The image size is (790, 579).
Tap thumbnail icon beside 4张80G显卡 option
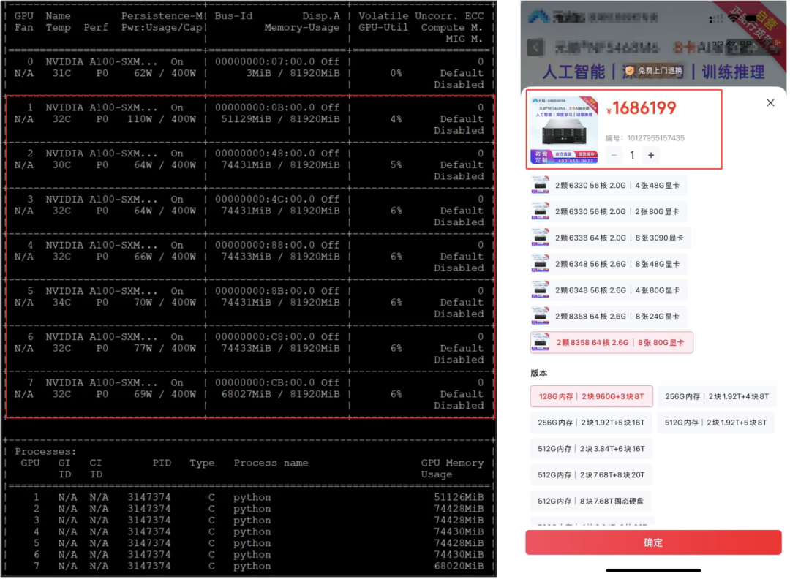pyautogui.click(x=540, y=290)
